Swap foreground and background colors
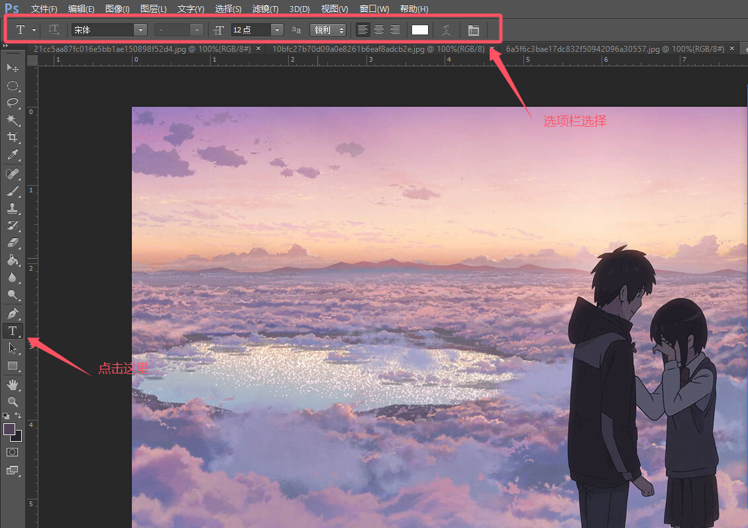748x528 pixels. tap(18, 415)
